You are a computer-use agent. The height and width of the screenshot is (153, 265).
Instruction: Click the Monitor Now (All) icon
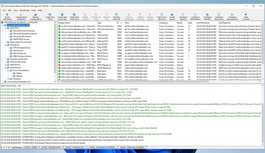(116, 15)
